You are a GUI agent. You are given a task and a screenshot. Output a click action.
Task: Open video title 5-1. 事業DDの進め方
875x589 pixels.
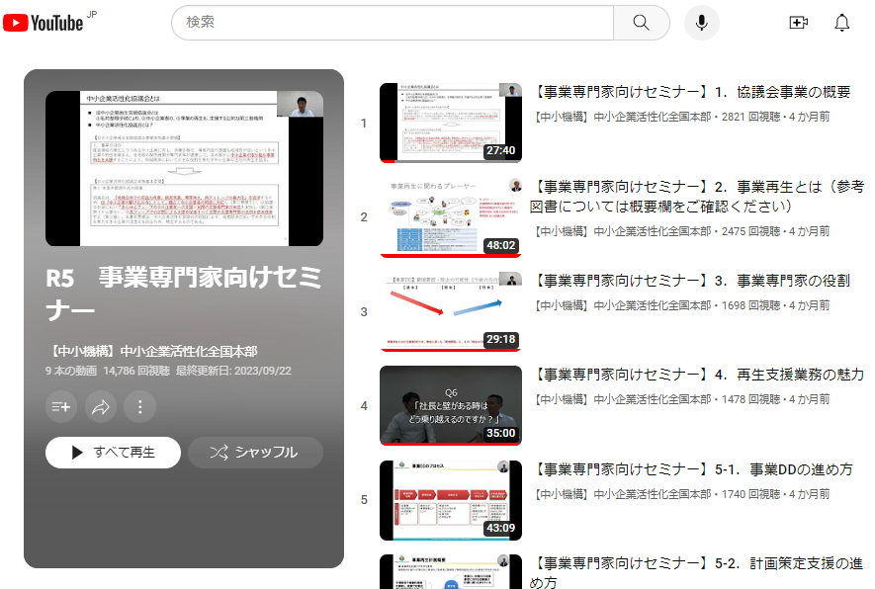coord(691,469)
